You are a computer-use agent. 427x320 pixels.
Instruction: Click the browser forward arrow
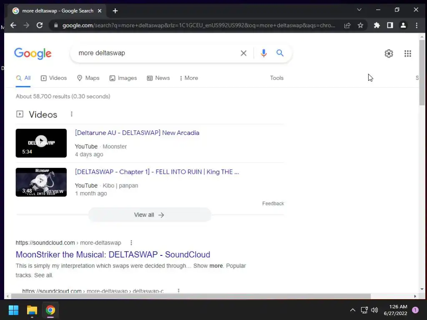tap(26, 25)
